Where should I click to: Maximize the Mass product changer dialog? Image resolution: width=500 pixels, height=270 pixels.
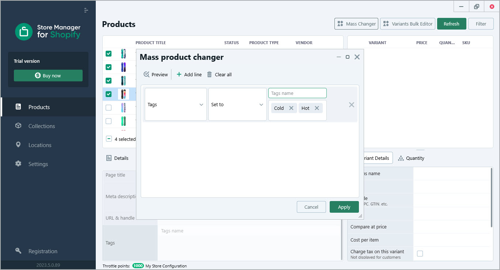click(x=348, y=57)
